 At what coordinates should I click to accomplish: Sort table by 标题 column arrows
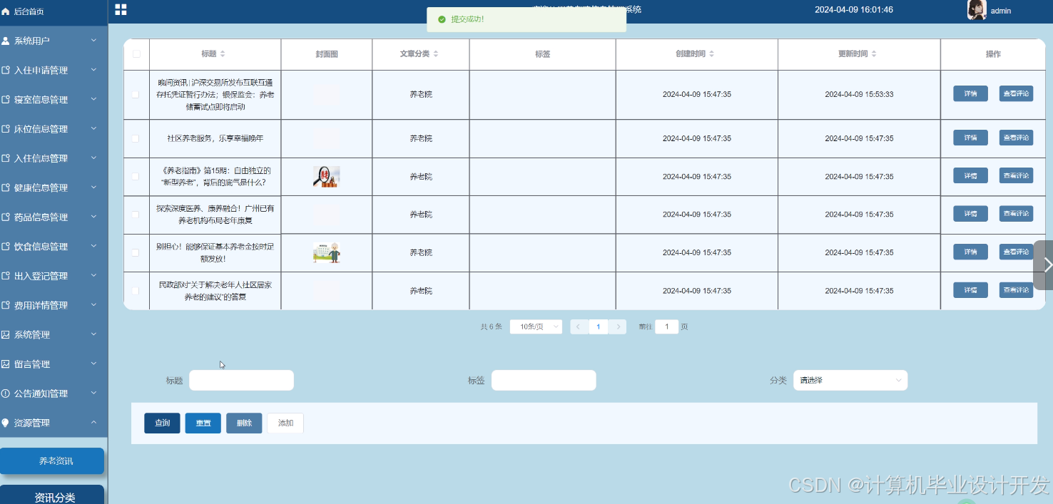[x=223, y=54]
